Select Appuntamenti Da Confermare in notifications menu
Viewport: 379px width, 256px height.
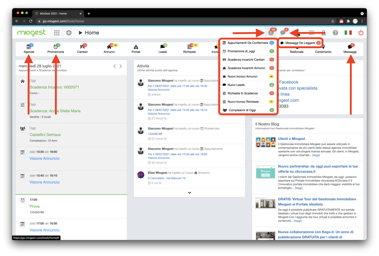pos(248,43)
